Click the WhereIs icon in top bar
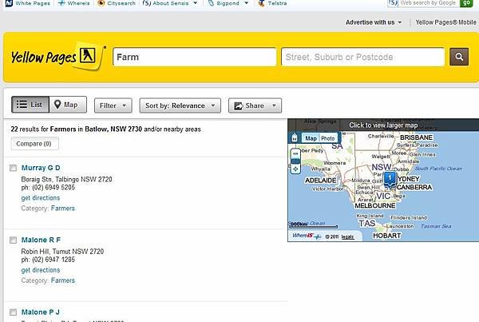Viewport: 479px width, 322px height. [x=61, y=3]
